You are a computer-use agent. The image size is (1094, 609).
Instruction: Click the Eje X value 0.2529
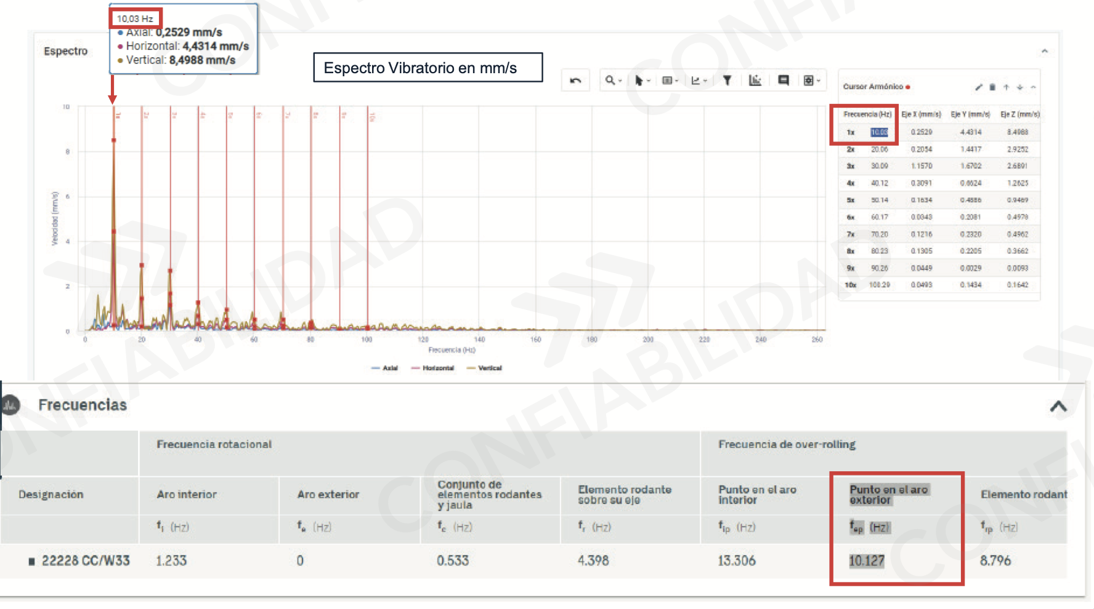pos(921,132)
